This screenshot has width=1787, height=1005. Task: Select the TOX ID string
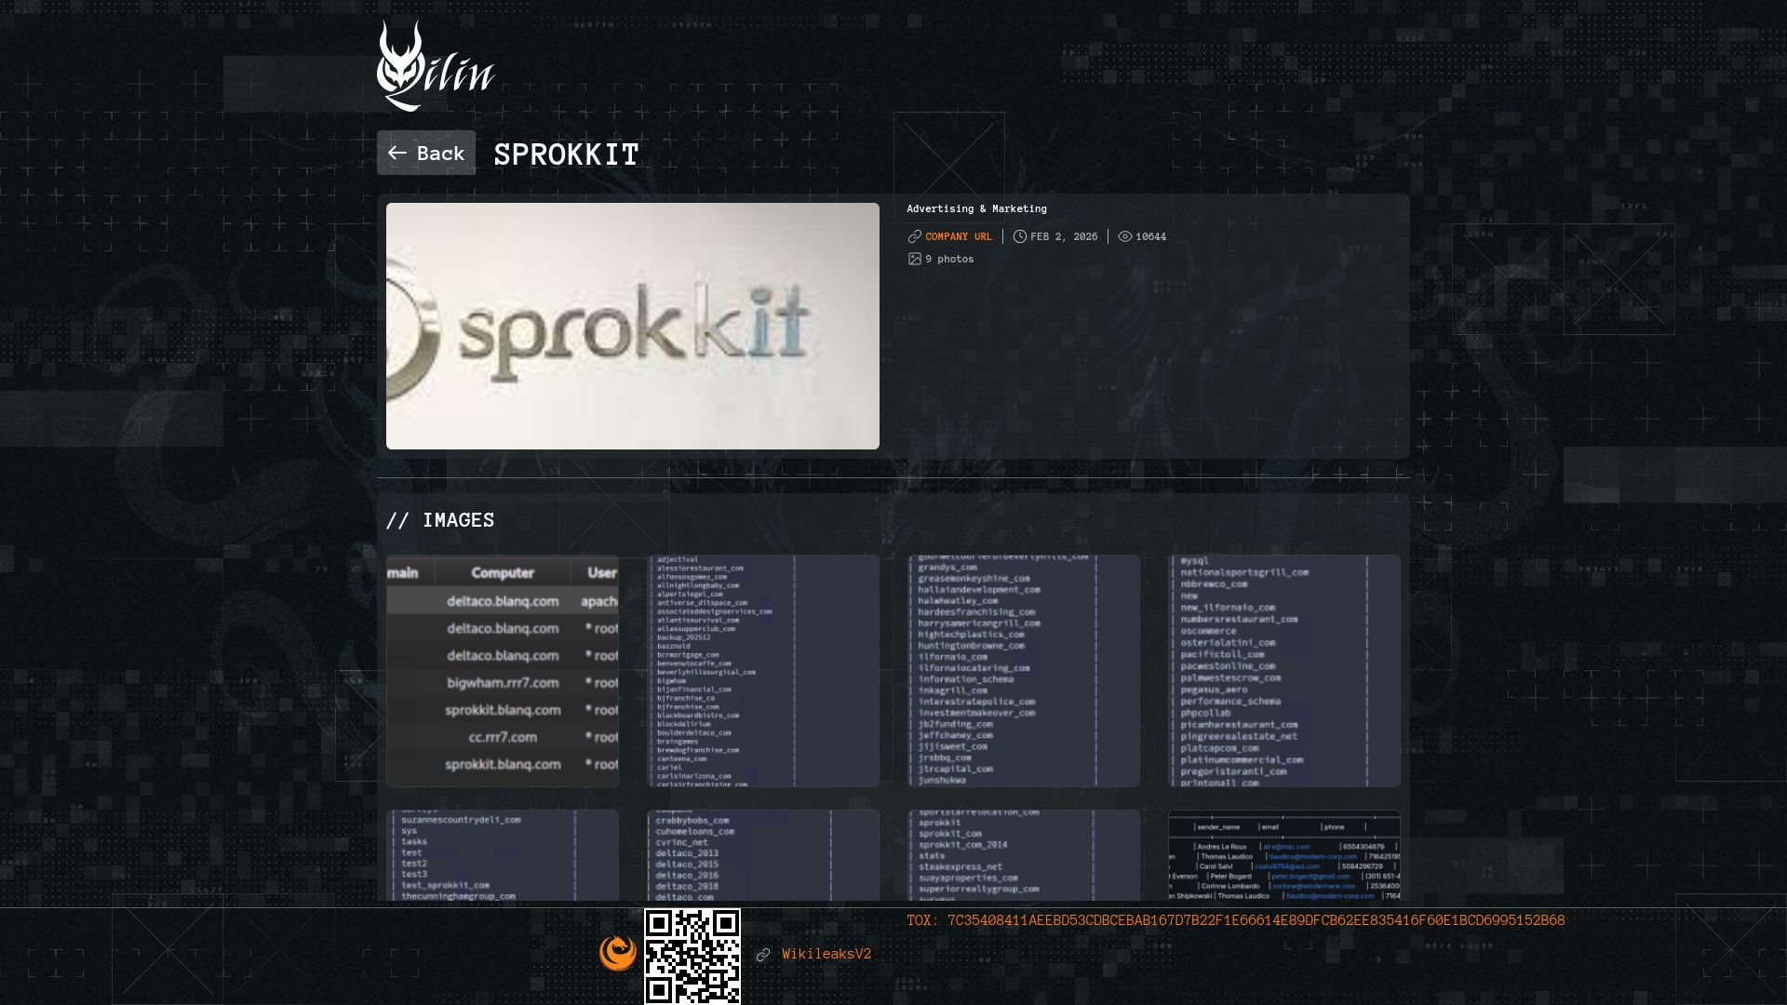click(1255, 920)
